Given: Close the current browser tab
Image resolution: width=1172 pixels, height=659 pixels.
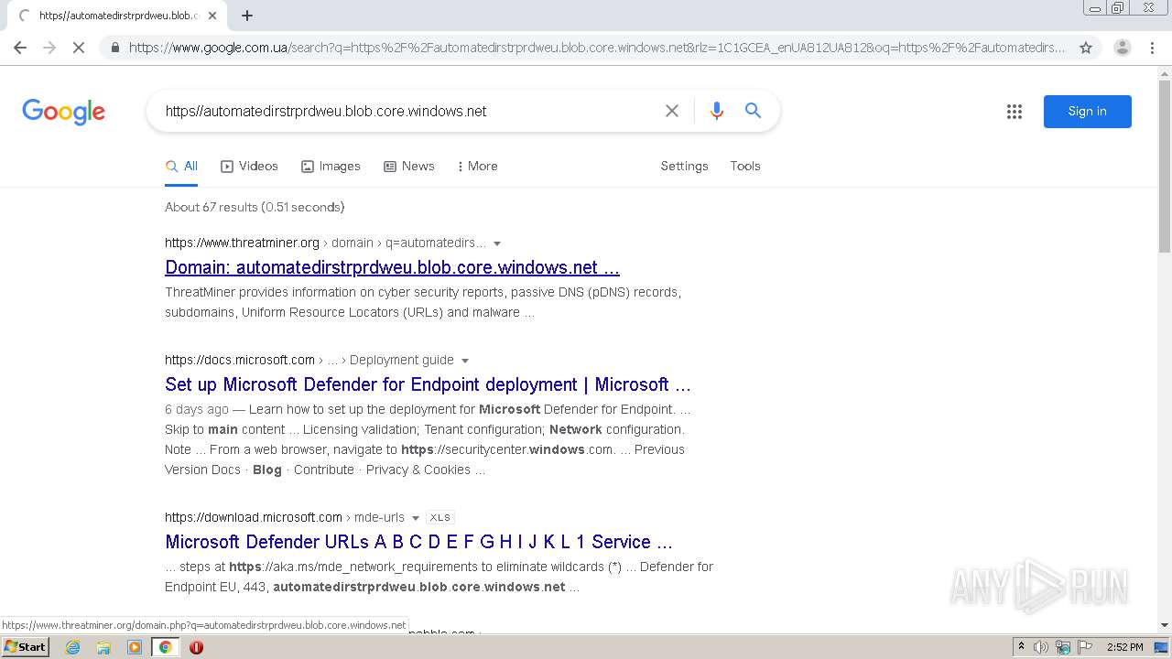Looking at the screenshot, I should (212, 16).
